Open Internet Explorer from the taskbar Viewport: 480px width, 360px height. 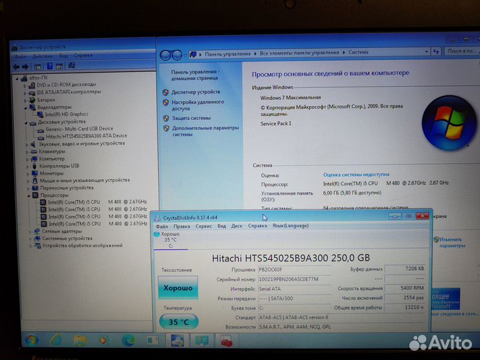coord(55,340)
